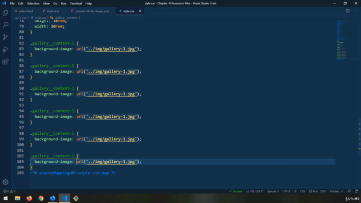Open the Run menu
This screenshot has height=203, width=361.
click(64, 3)
